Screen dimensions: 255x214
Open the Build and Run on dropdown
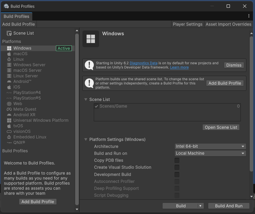click(210, 153)
